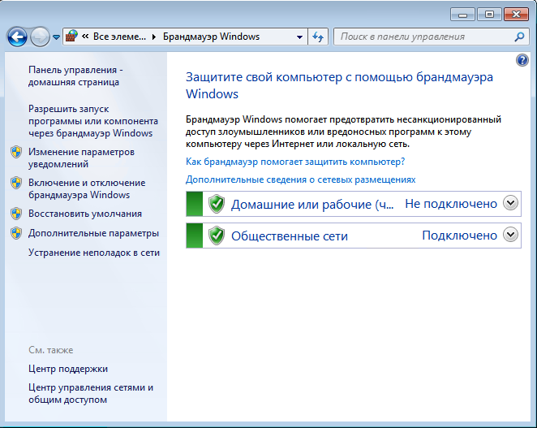Click the shield icon beside "Включение и отключение"
The width and height of the screenshot is (537, 428).
16,183
